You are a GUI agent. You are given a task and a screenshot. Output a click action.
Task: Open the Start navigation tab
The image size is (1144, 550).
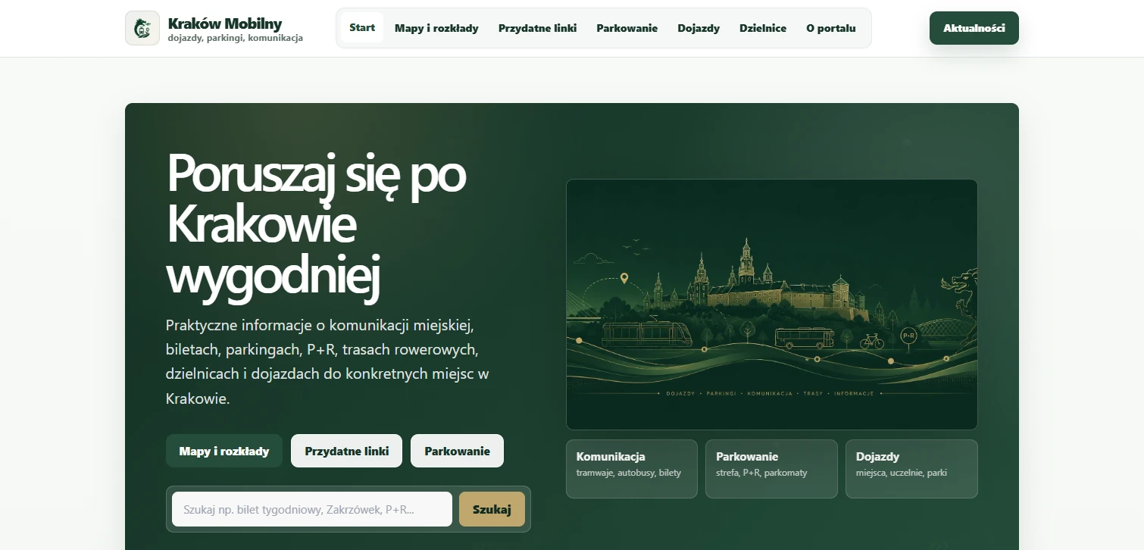[362, 28]
